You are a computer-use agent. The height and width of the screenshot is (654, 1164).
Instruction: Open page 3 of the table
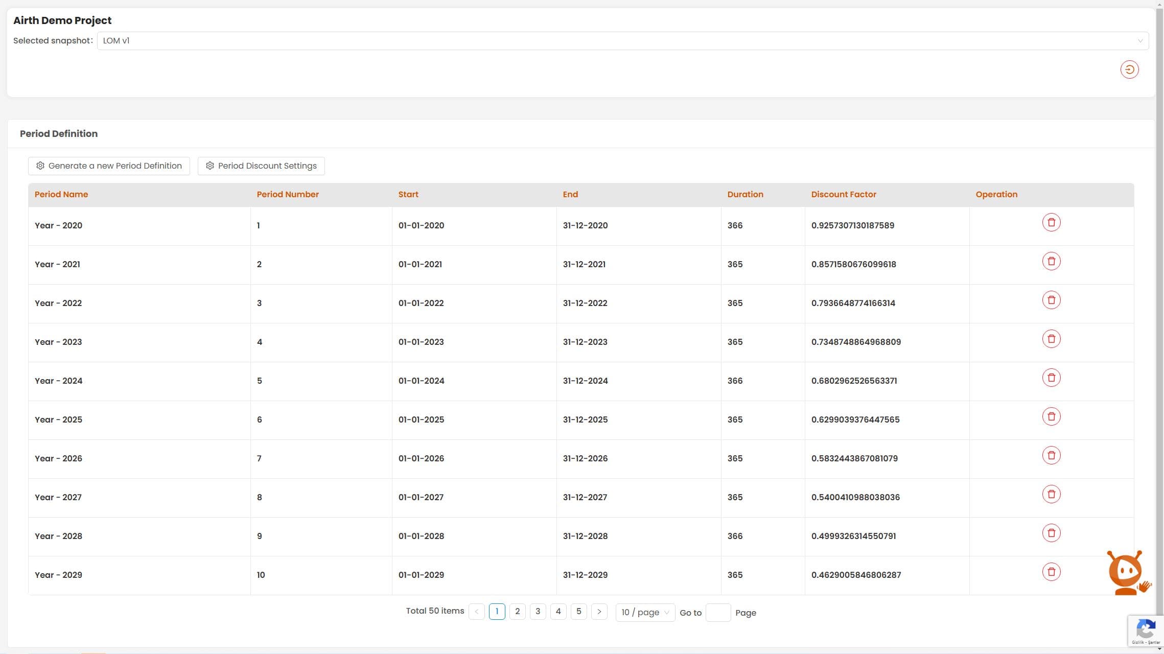coord(538,612)
